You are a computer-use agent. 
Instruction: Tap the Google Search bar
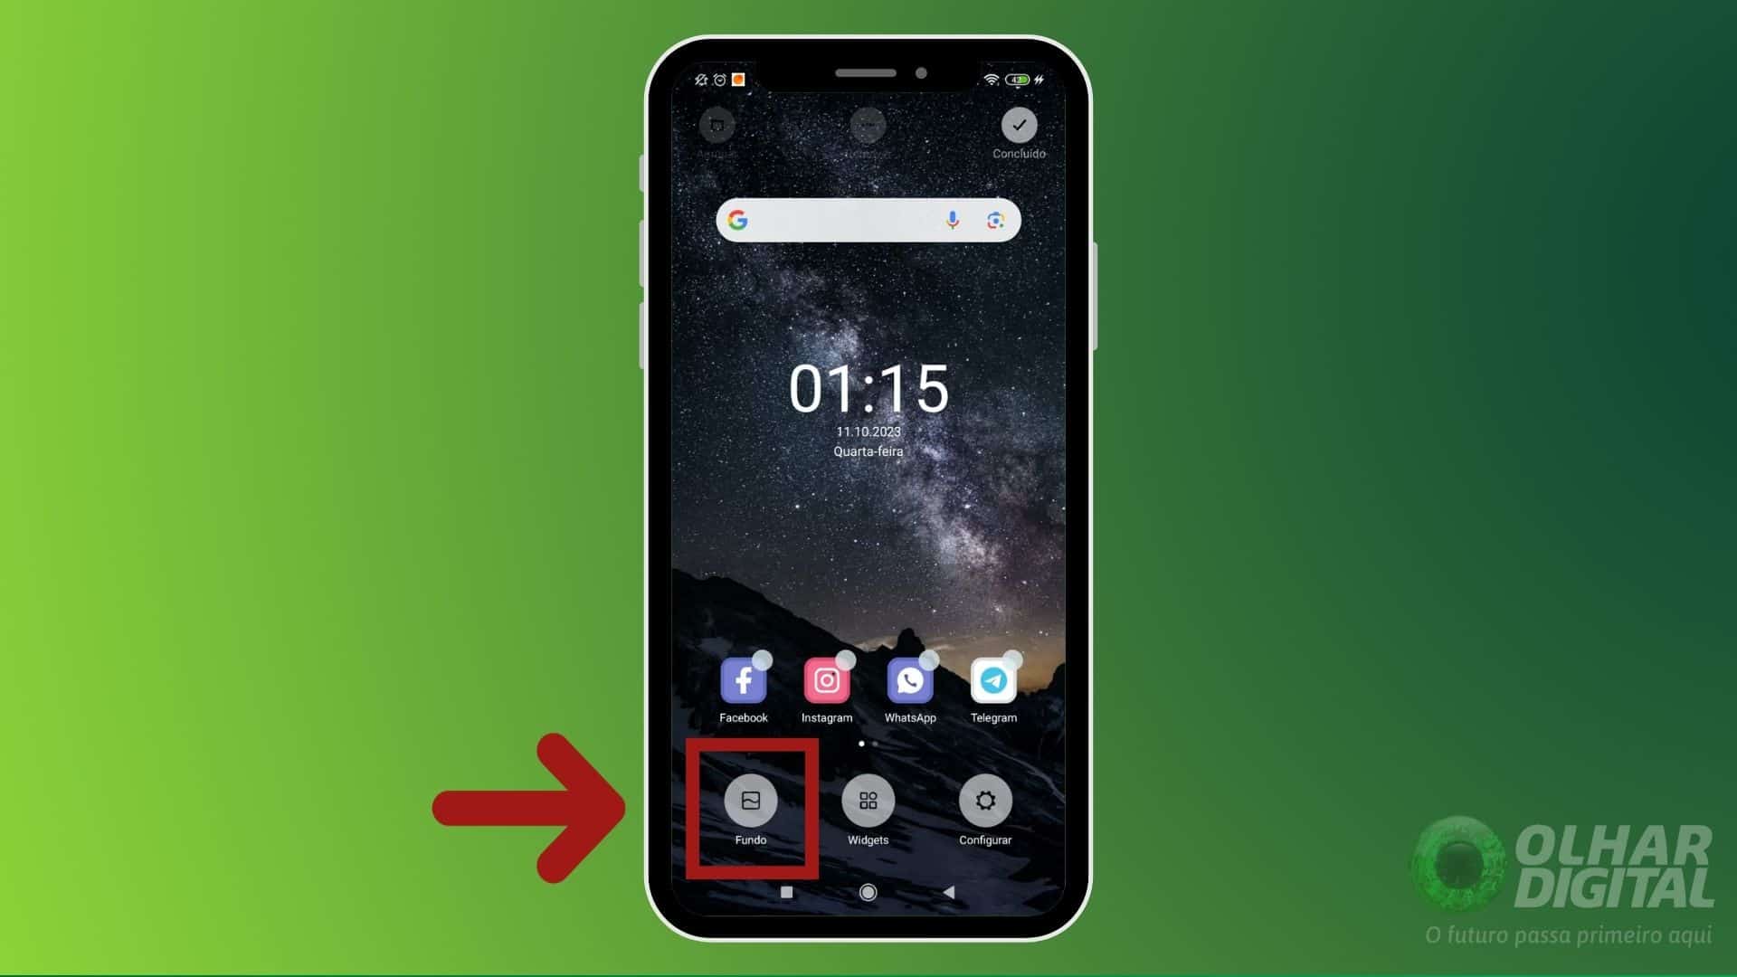868,220
